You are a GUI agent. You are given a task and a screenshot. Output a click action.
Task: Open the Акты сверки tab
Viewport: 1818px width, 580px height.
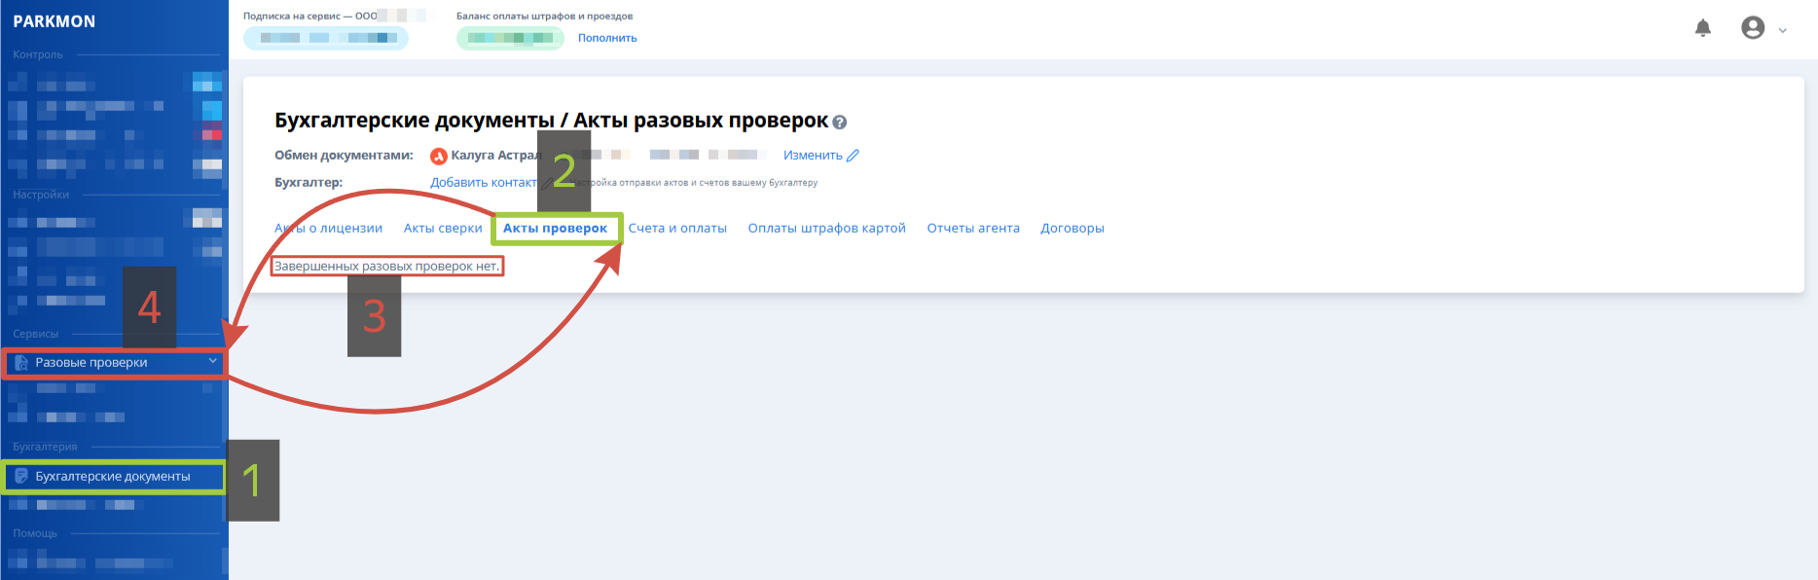coord(443,229)
